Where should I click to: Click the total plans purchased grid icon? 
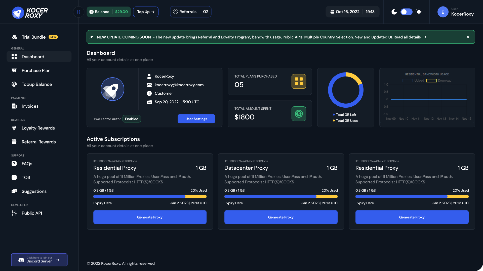pyautogui.click(x=299, y=81)
